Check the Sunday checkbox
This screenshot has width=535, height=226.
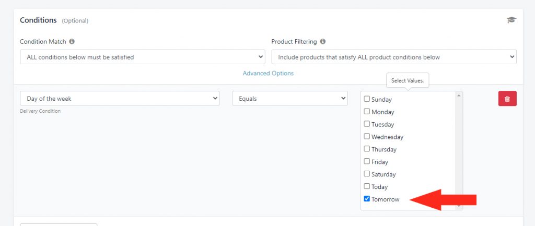click(x=367, y=99)
